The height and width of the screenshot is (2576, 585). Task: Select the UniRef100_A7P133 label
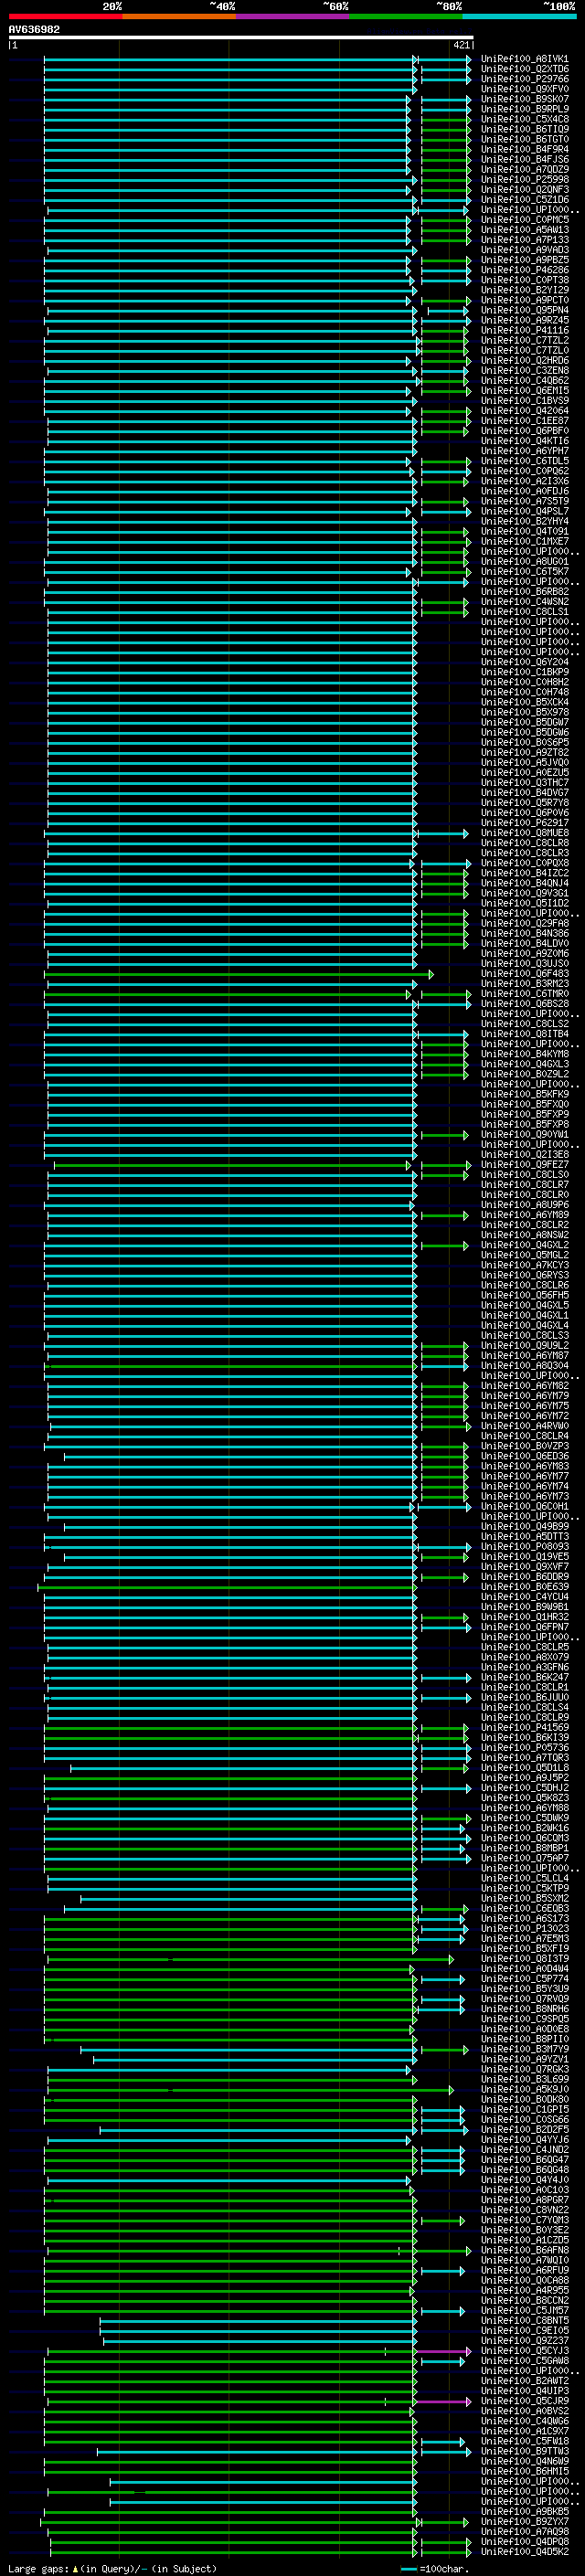[524, 240]
